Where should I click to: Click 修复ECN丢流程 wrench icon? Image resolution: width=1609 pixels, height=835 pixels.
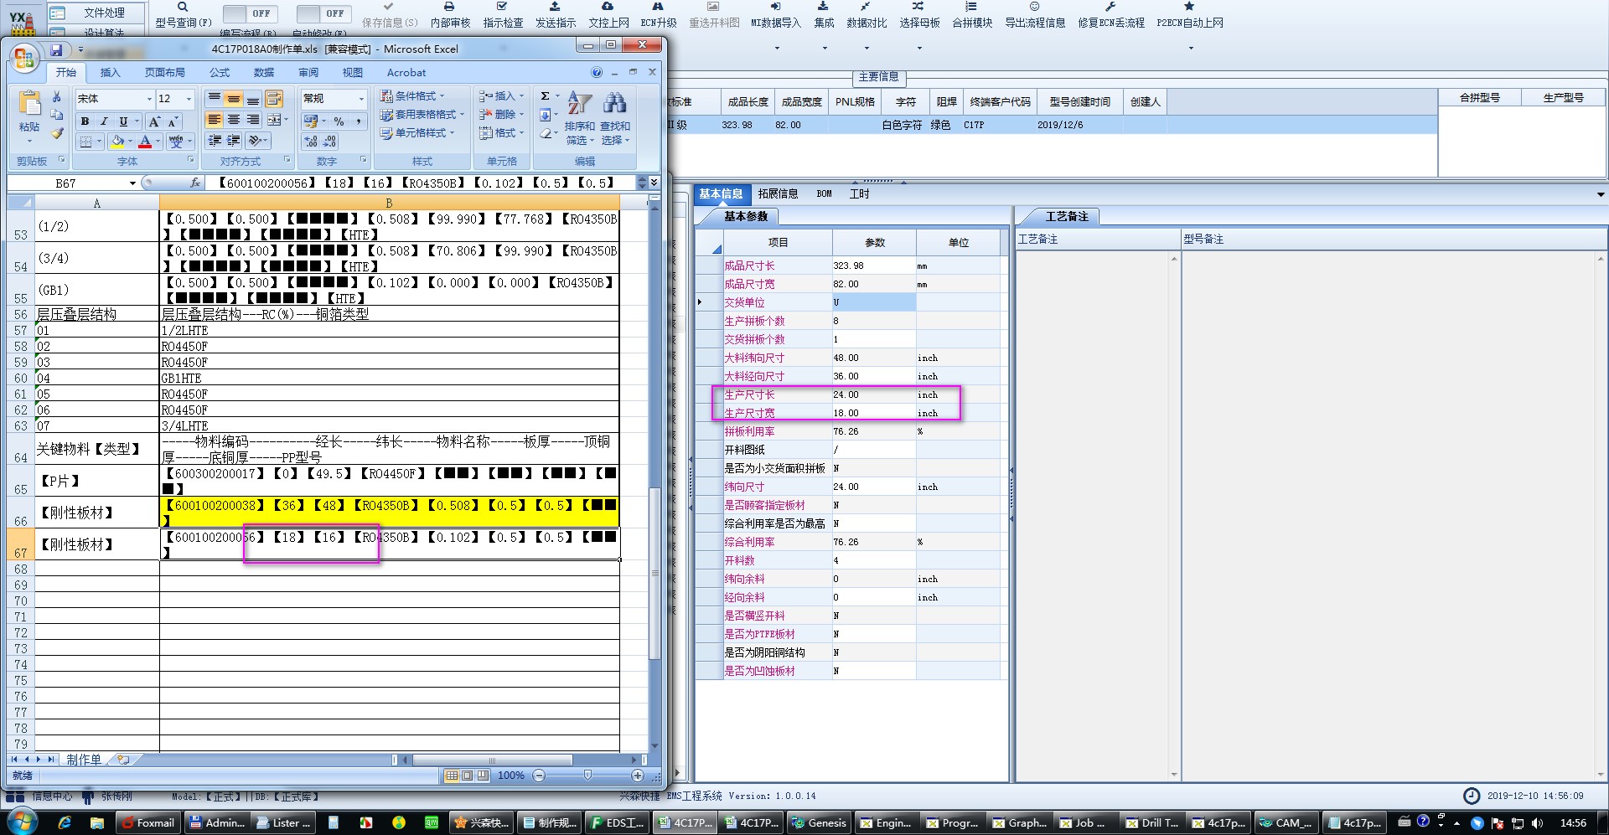1110,8
